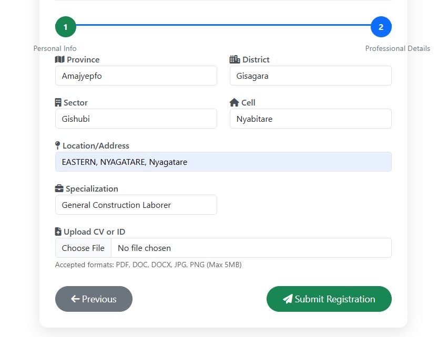Click the pin icon beside Location/Address
Screen dimensions: 448x337
[58, 146]
